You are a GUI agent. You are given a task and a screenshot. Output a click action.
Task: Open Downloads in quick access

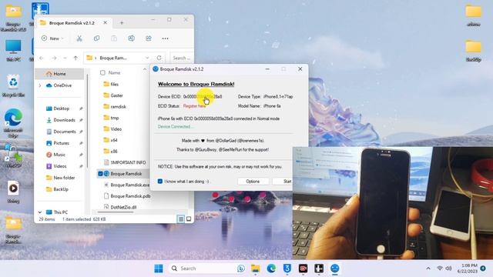(x=64, y=120)
